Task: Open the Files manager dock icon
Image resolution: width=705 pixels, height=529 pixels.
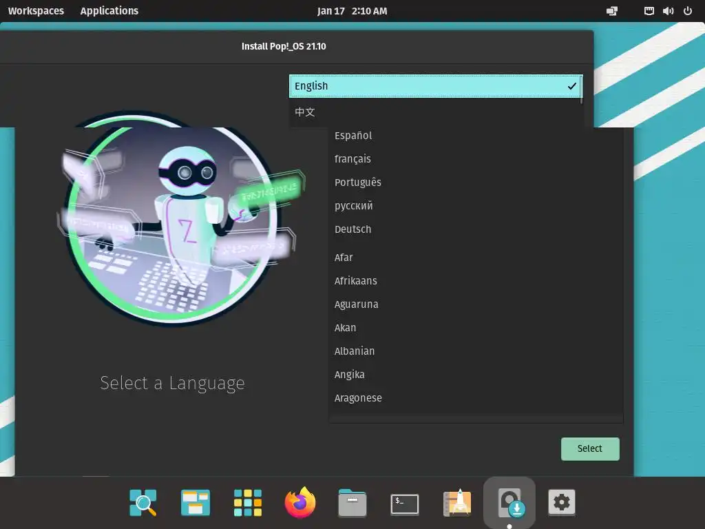Action: (352, 502)
